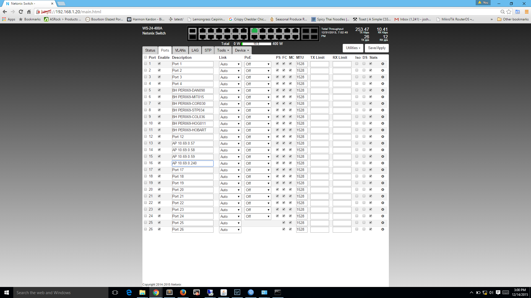The height and width of the screenshot is (298, 531).
Task: Bookmark this page with the star icon
Action: click(x=509, y=12)
